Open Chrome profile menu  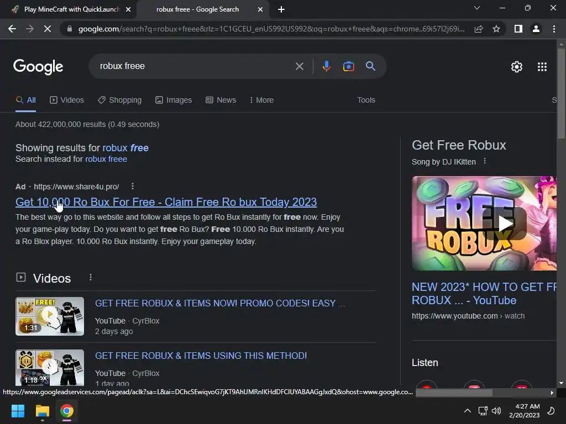click(x=536, y=29)
